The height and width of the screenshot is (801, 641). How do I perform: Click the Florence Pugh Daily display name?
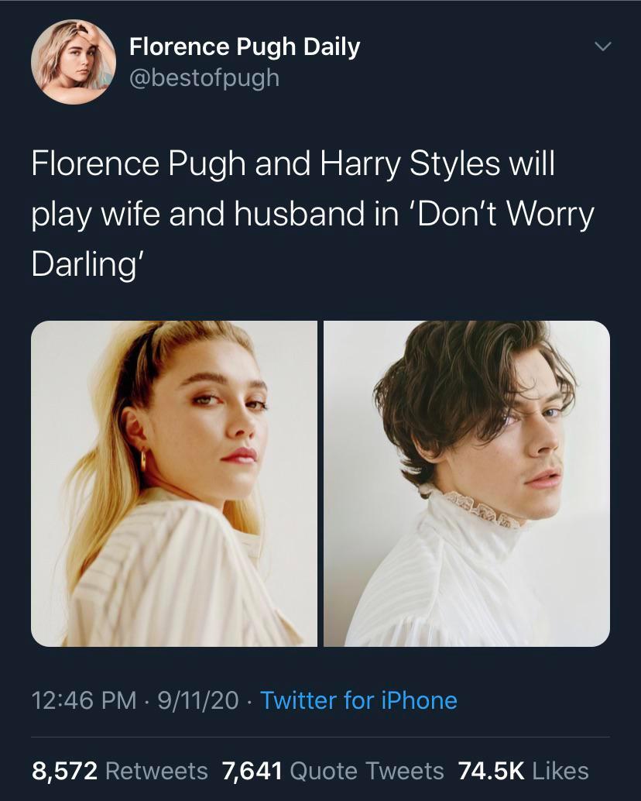pyautogui.click(x=244, y=47)
